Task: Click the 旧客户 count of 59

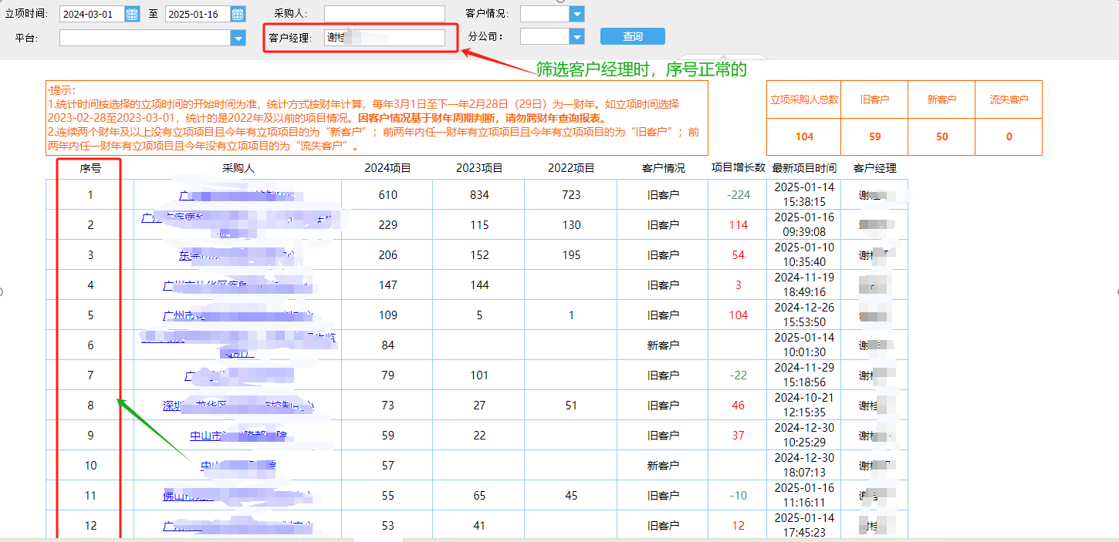Action: click(x=874, y=136)
